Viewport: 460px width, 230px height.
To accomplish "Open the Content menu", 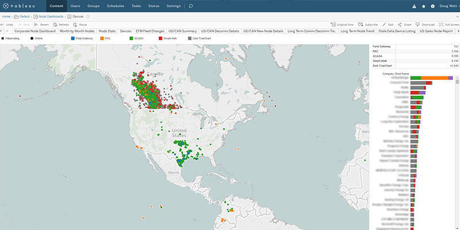I will point(56,6).
